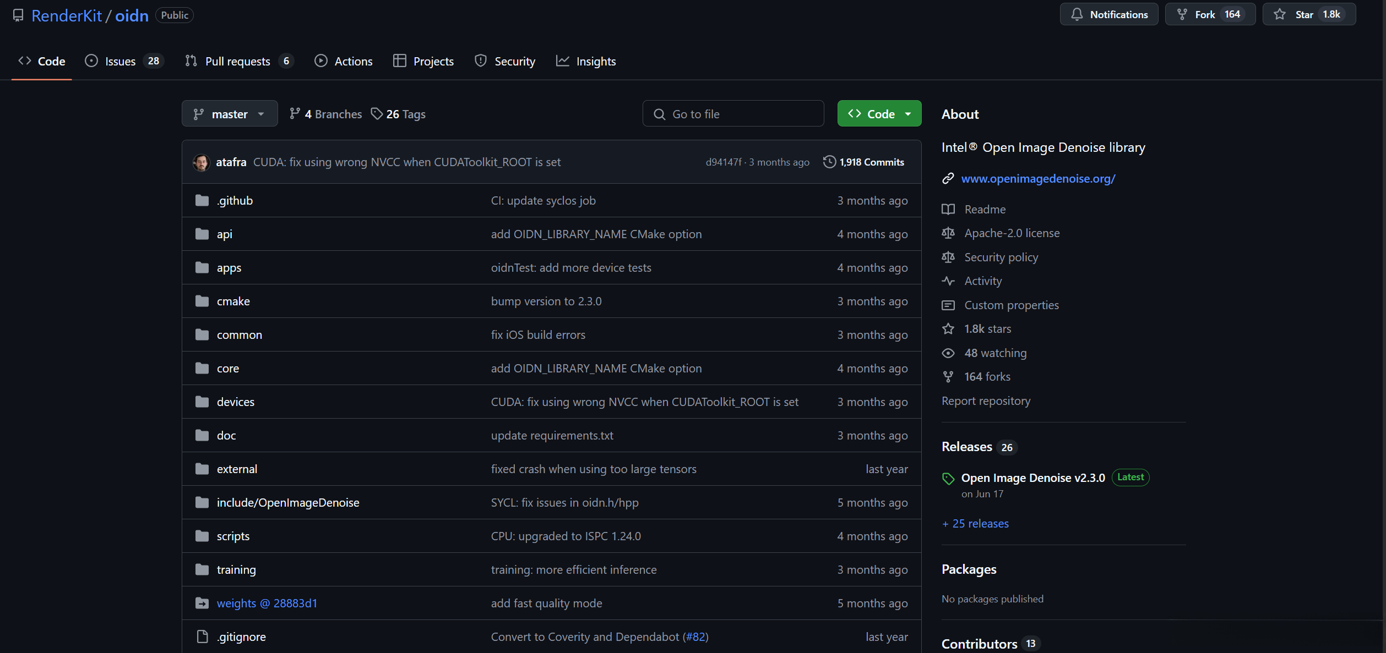Open www.openimagedenoise.org link

[1038, 178]
